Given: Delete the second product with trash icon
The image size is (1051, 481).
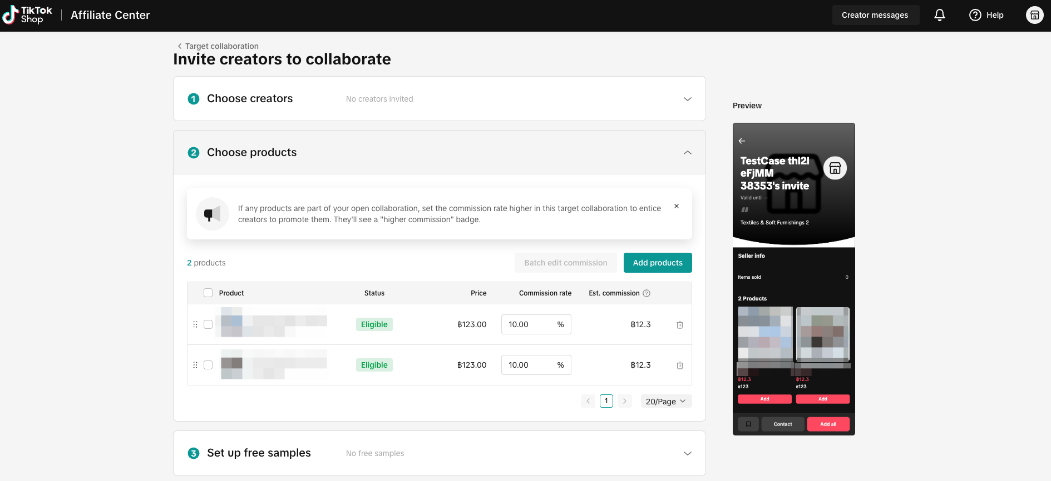Looking at the screenshot, I should tap(680, 365).
